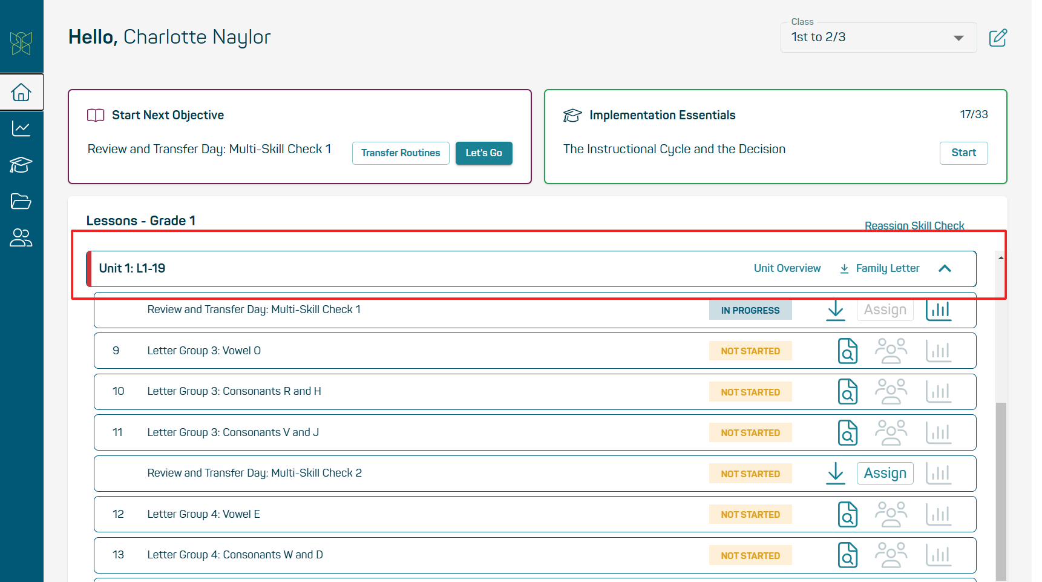Open the graduation cap training icon in sidebar
Screen dimensions: 1042x582
point(21,165)
